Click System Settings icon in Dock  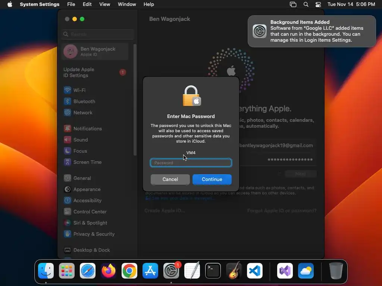click(171, 271)
